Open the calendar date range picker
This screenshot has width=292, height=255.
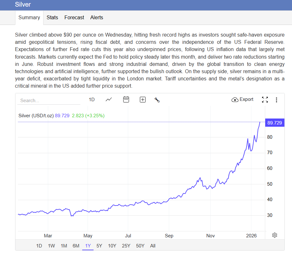click(126, 100)
